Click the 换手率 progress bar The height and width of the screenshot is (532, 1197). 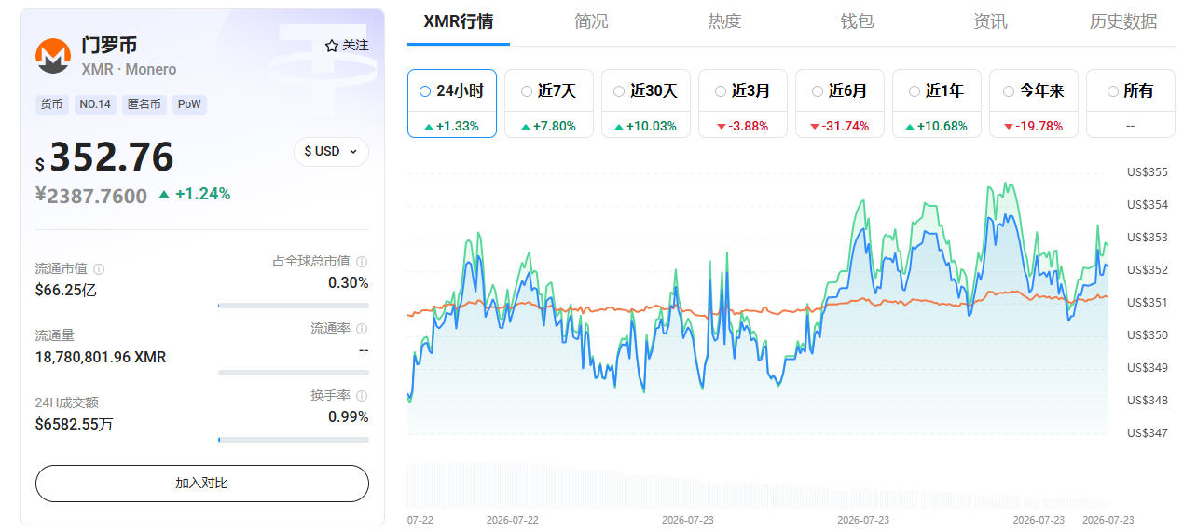pos(294,439)
